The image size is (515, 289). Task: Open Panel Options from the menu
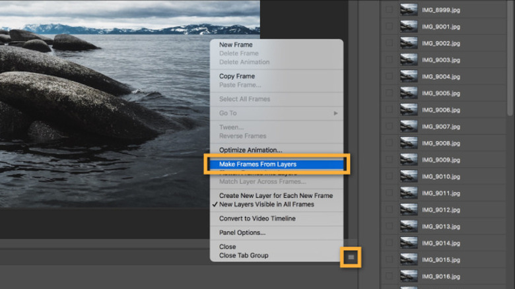[x=242, y=232]
